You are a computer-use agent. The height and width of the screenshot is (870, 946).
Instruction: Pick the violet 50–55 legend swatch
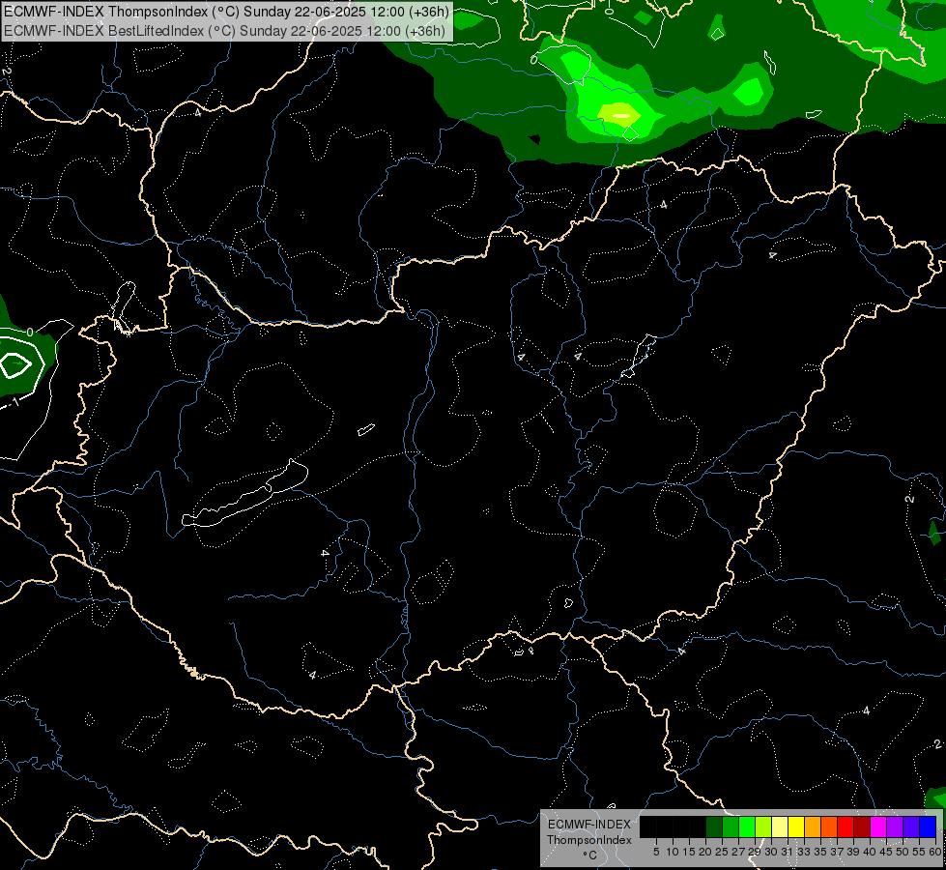(x=911, y=826)
